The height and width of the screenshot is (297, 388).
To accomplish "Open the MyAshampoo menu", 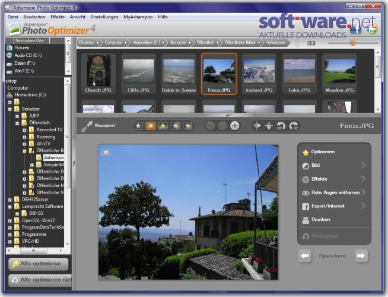I will click(x=138, y=17).
